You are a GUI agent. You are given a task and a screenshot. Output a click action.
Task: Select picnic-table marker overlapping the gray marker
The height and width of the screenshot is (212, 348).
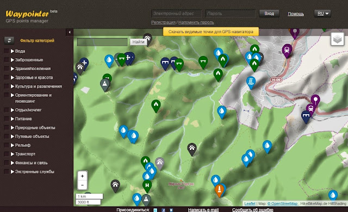pyautogui.click(x=121, y=59)
